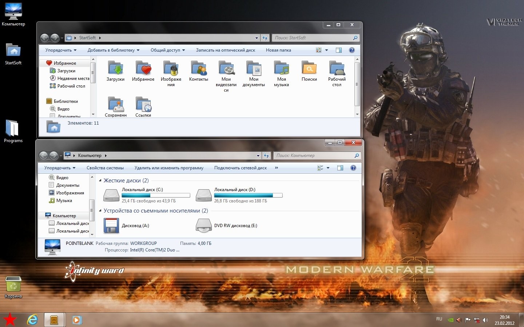Select the Локальный диск (C:) drive icon
524x327 pixels.
(x=111, y=195)
